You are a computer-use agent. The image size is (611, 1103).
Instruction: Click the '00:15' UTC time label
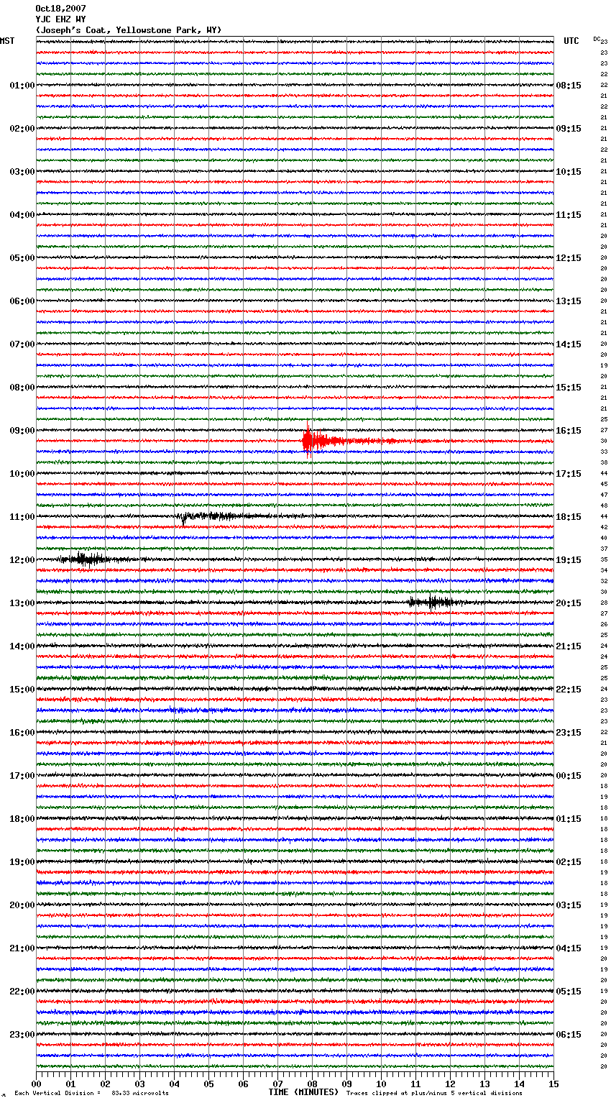click(x=569, y=776)
